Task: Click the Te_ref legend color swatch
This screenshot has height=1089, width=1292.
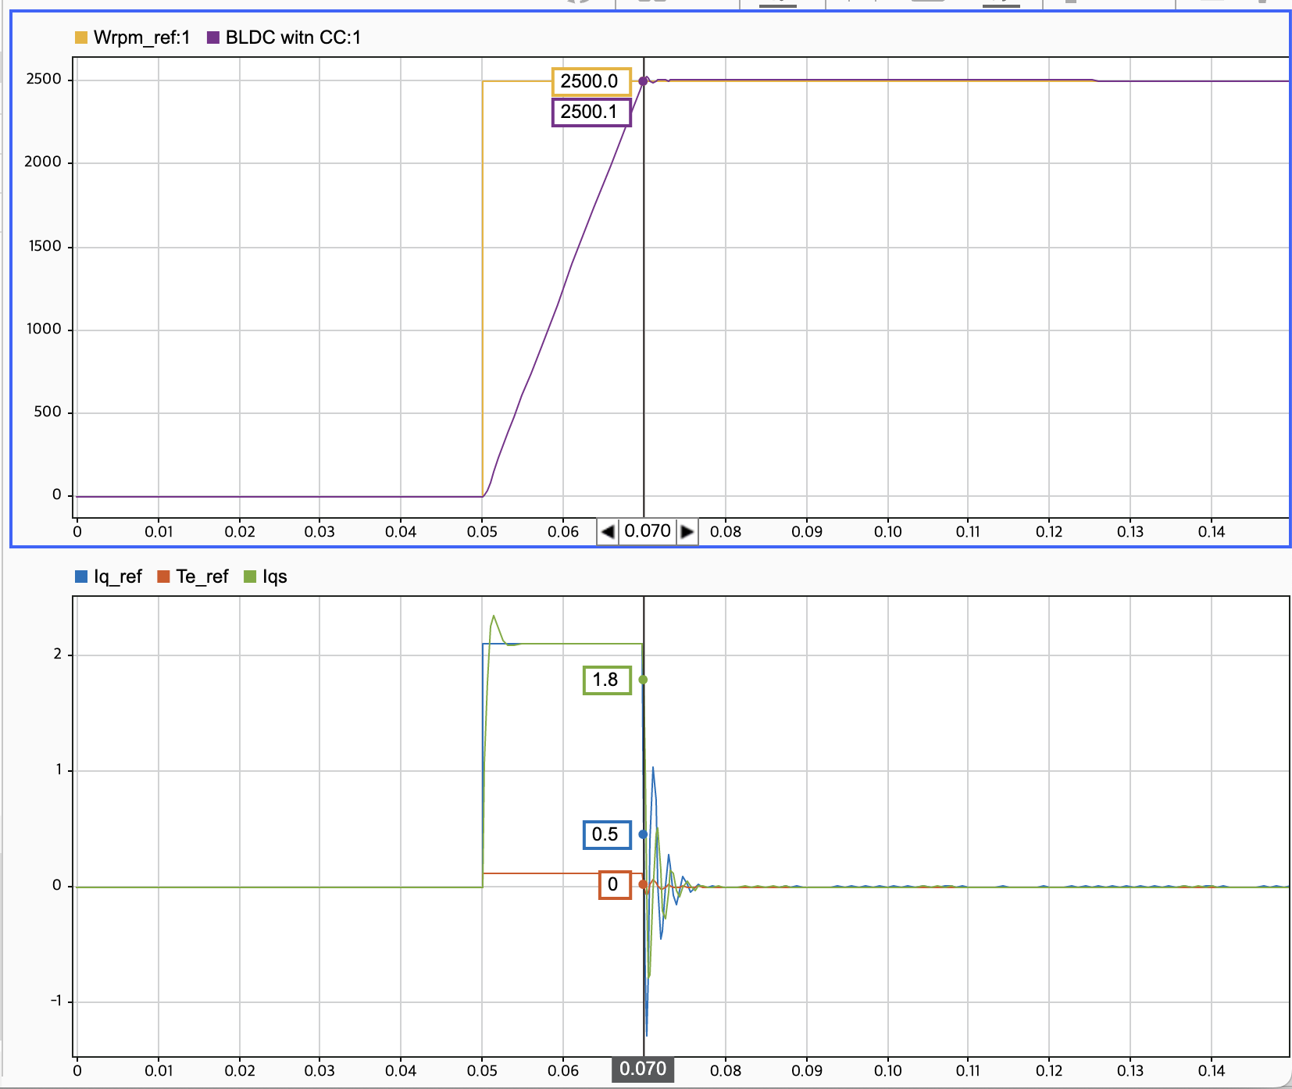Action: (163, 577)
